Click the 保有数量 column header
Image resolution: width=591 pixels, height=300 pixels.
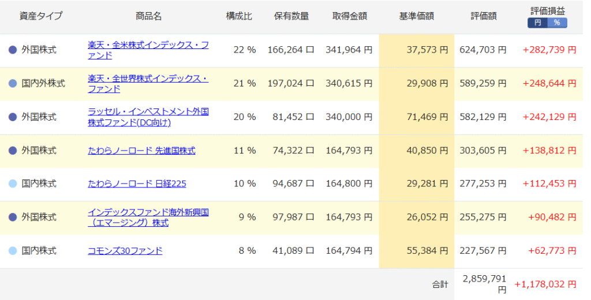tap(291, 16)
